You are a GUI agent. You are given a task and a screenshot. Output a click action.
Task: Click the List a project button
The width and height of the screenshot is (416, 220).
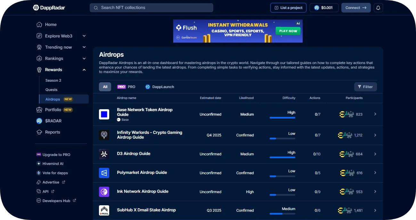(288, 8)
